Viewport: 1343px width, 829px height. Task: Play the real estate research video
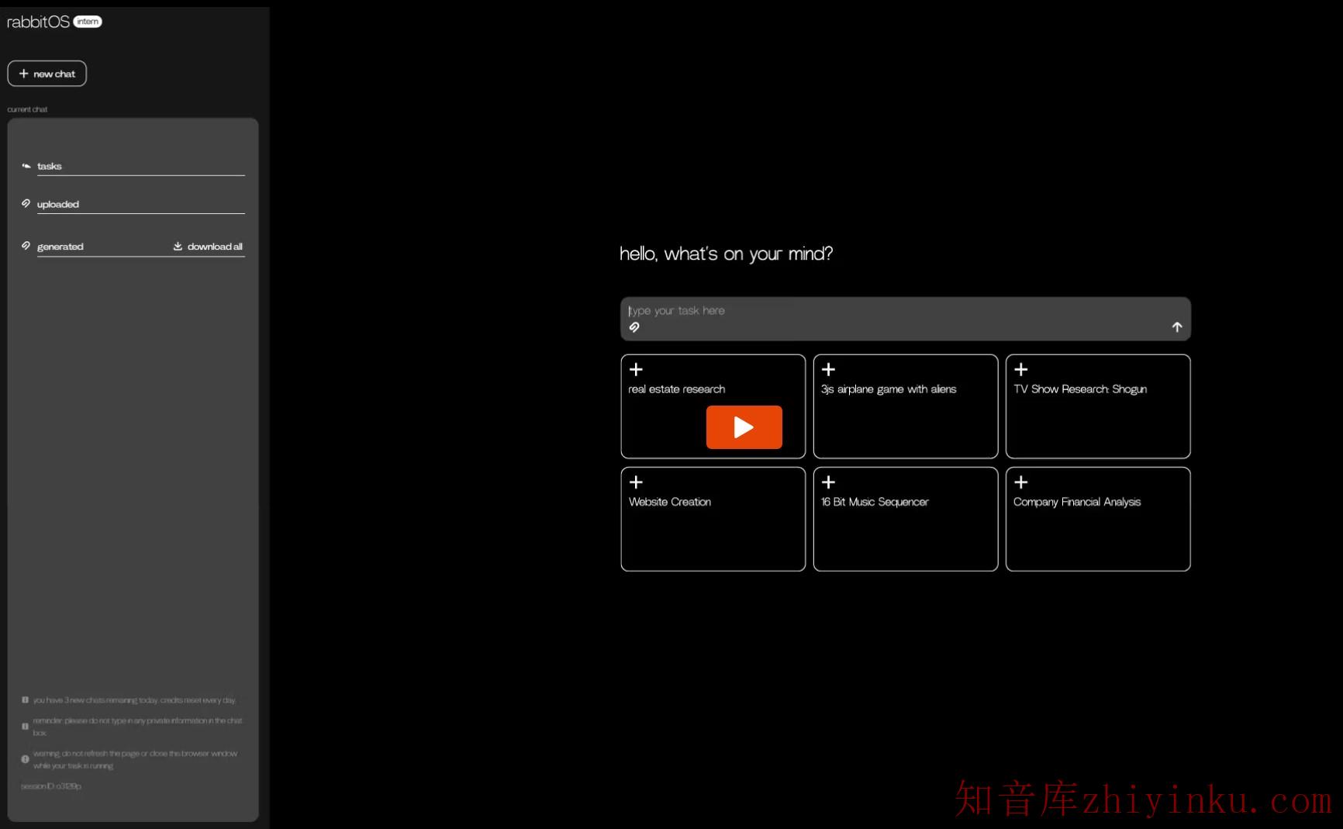coord(744,427)
